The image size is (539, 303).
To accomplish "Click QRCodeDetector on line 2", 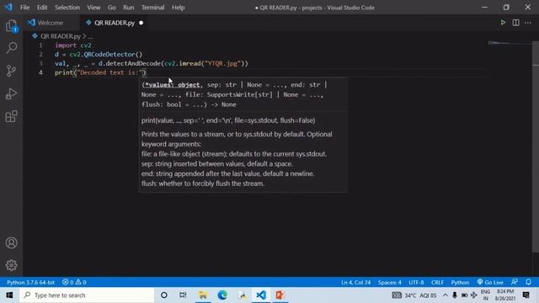I will pyautogui.click(x=109, y=54).
